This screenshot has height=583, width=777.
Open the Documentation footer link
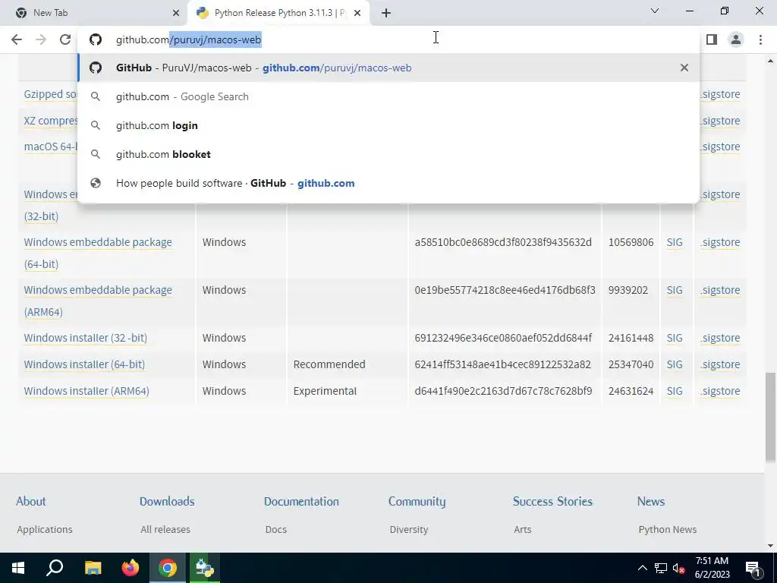[301, 501]
